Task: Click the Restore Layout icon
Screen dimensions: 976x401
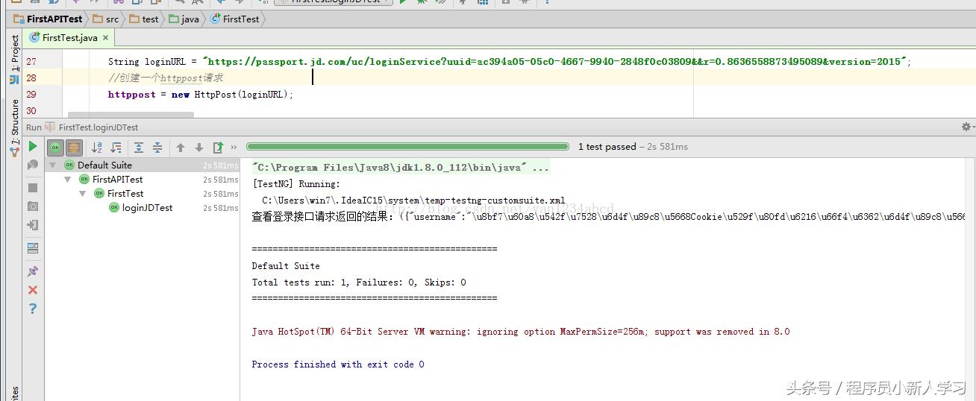Action: coord(32,248)
